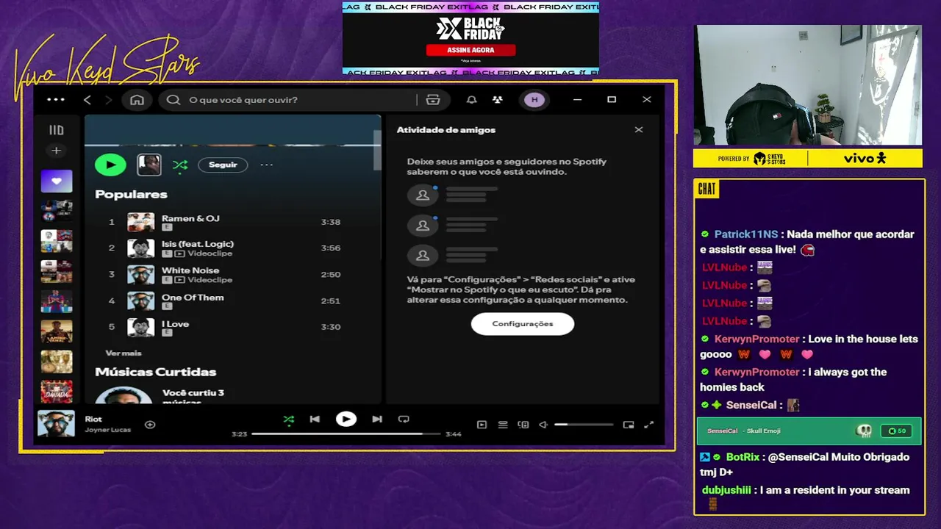Viewport: 941px width, 529px height.
Task: Click the artist thumbnail beside the green play button
Action: (149, 165)
